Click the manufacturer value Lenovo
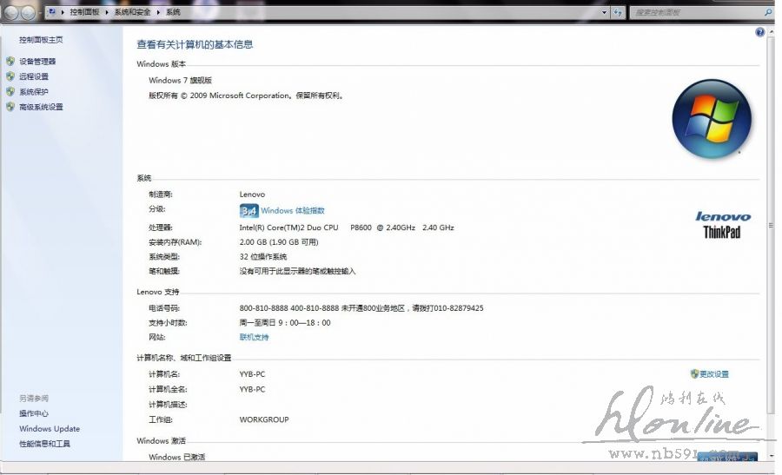 [252, 195]
